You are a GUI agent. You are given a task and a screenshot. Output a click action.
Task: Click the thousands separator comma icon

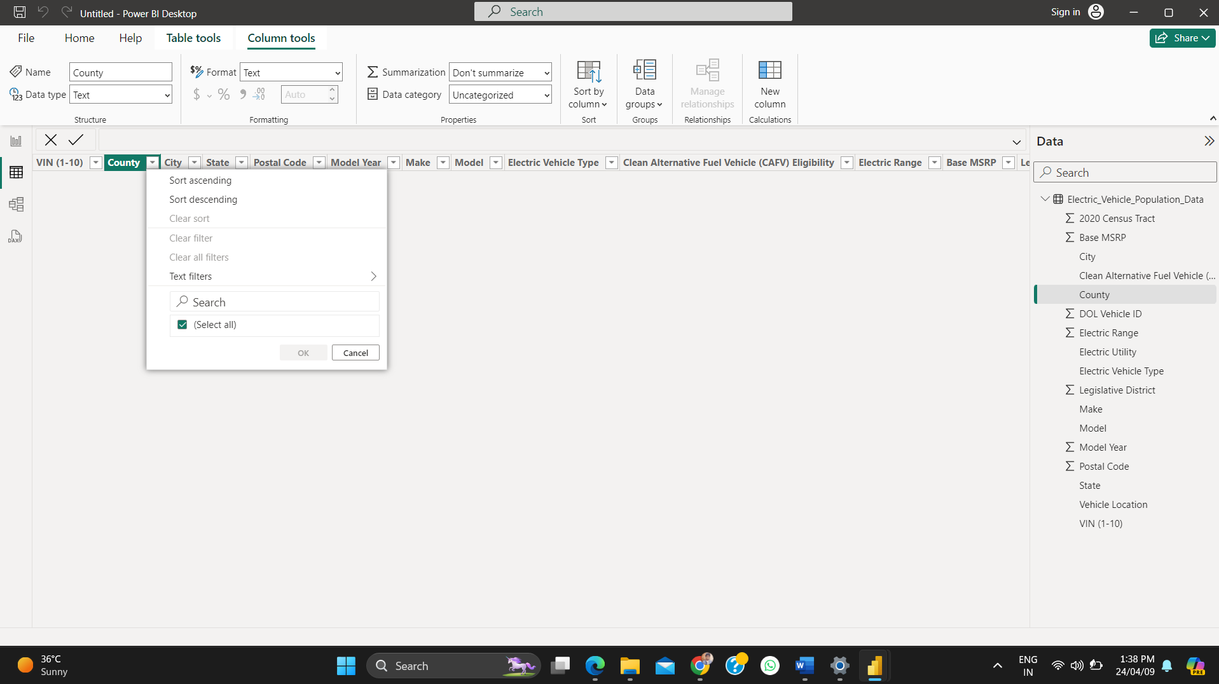click(243, 95)
